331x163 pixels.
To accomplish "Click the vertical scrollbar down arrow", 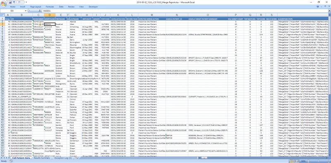I will point(329,155).
